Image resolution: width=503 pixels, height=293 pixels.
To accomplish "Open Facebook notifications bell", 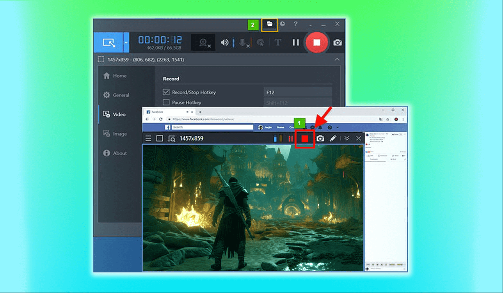I will pyautogui.click(x=320, y=127).
